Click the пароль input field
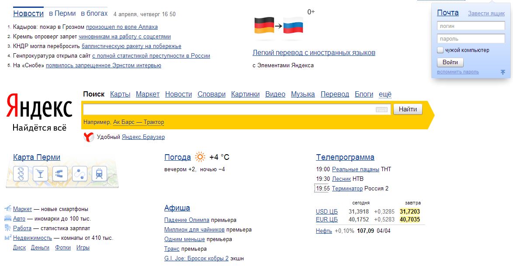This screenshot has height=266, width=513. point(471,38)
